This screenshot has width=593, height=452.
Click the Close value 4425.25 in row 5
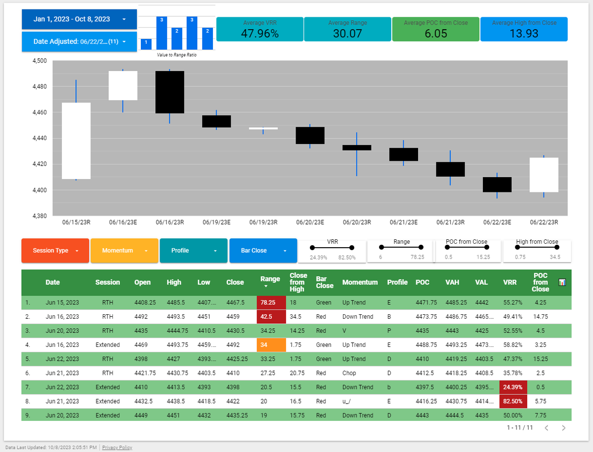point(237,359)
